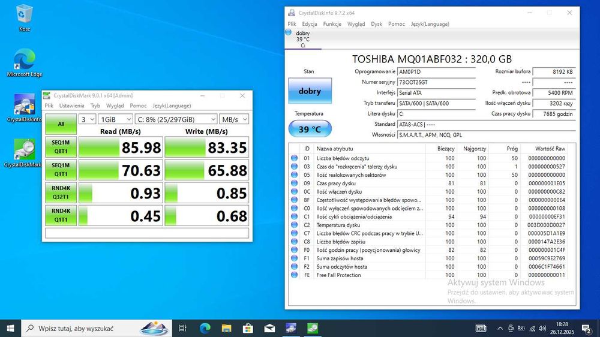Open the Kosz recycle bin icon

point(24,17)
